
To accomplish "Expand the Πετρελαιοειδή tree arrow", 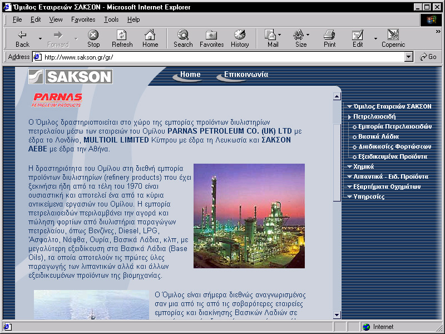I will point(350,117).
